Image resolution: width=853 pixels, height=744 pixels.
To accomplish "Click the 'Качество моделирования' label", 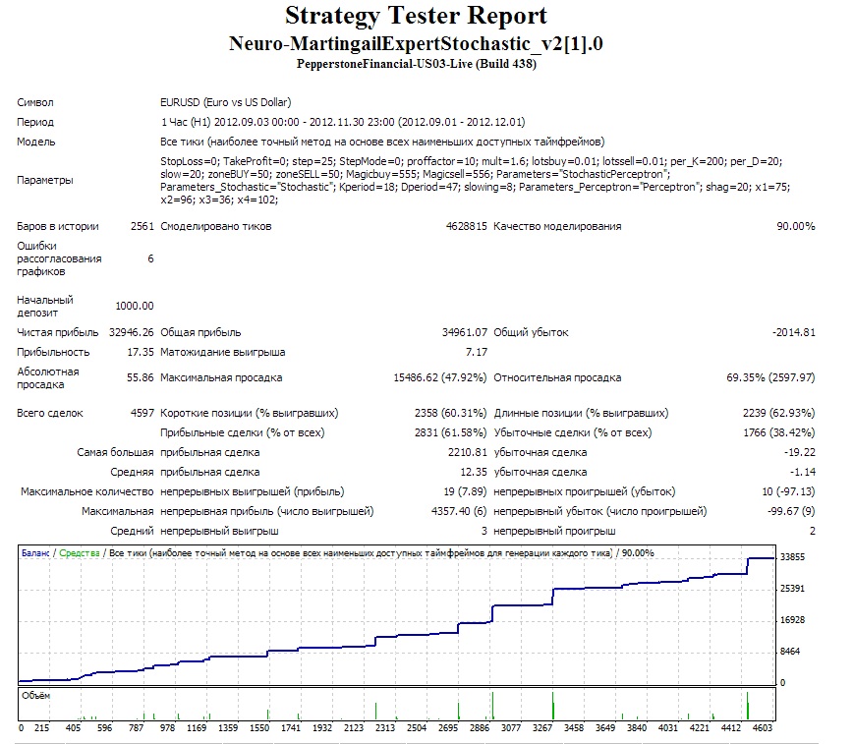I will tap(557, 226).
